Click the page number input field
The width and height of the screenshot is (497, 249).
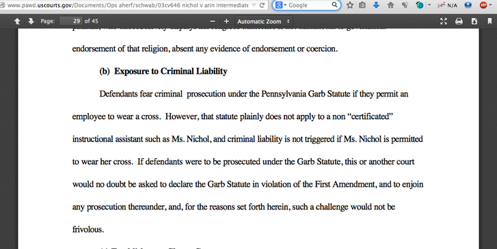(71, 21)
